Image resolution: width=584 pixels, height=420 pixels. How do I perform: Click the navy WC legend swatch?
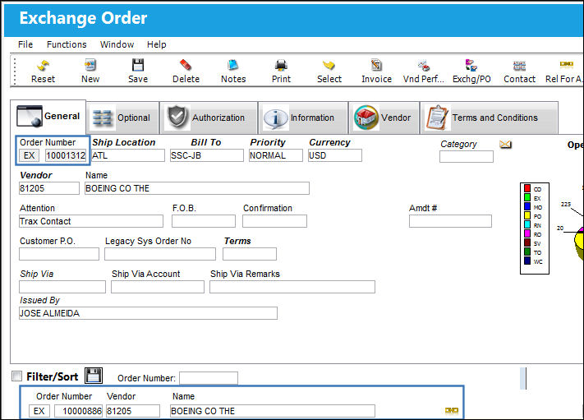coord(527,261)
